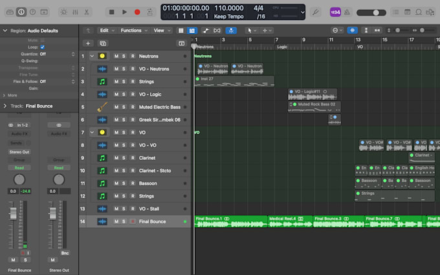The width and height of the screenshot is (440, 275).
Task: Open the command-click tool menu
Action: (267, 30)
